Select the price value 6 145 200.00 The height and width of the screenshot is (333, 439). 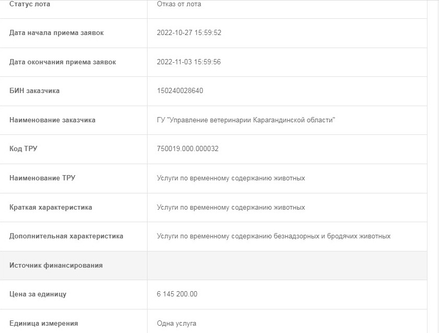pyautogui.click(x=177, y=294)
